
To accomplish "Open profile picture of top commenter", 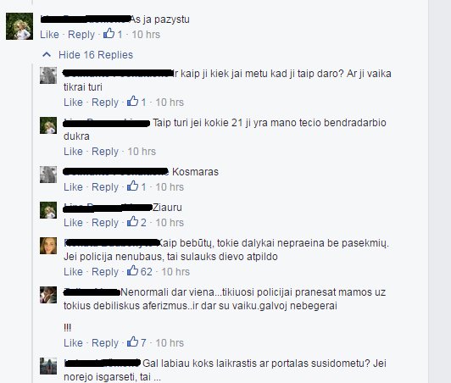I will pos(19,26).
